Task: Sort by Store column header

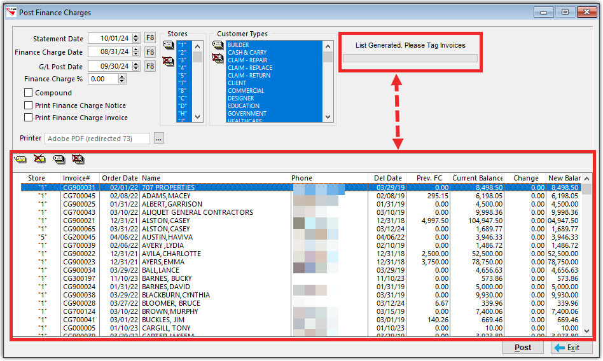Action: point(36,178)
